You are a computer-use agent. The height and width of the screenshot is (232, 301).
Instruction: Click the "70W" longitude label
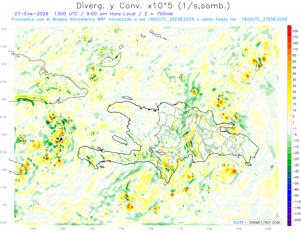point(209,228)
